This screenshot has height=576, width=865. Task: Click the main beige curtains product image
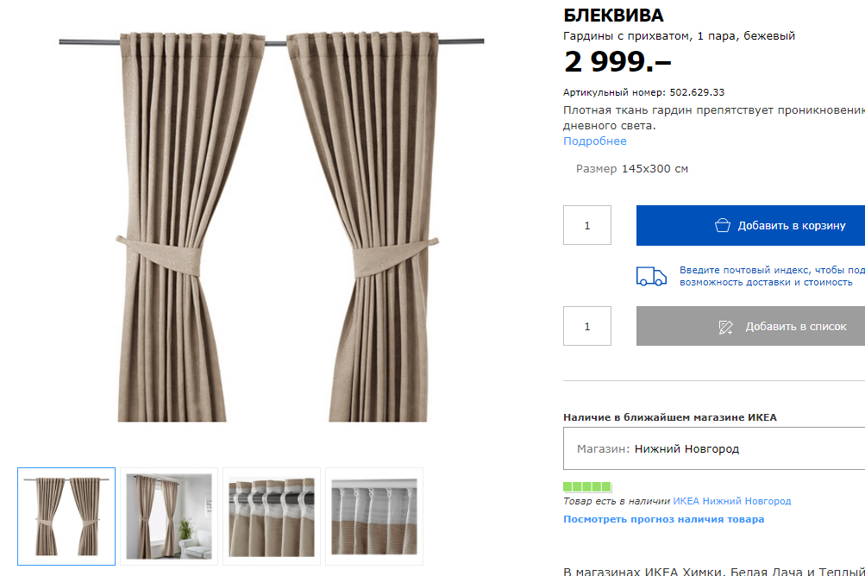pos(272,226)
